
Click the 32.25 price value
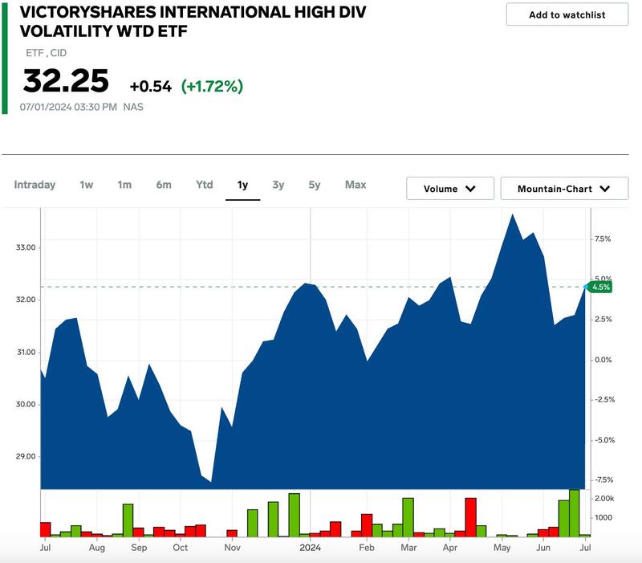(x=66, y=81)
